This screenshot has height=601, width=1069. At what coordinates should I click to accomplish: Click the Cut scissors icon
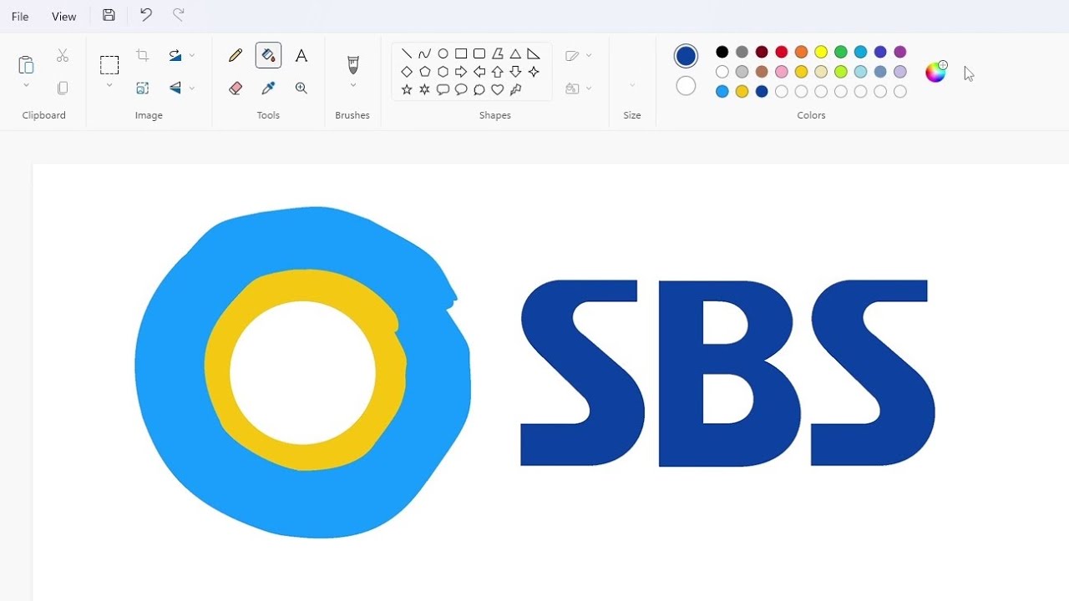pos(63,56)
